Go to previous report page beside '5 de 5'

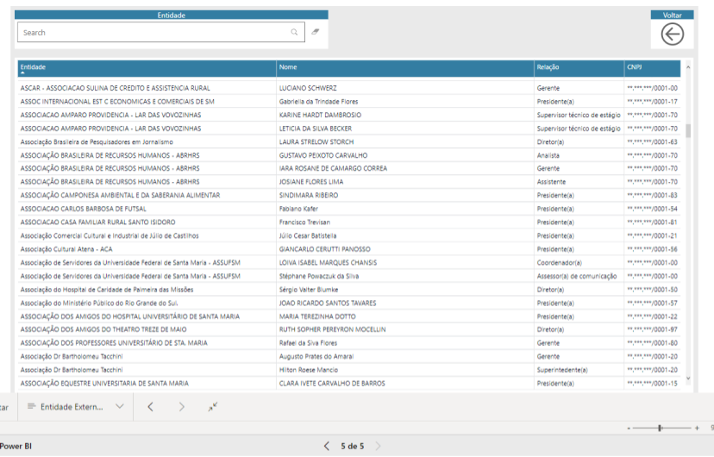326,446
